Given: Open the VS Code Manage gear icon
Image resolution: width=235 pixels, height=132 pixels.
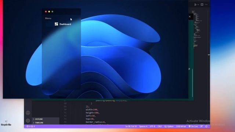Looking at the screenshot, I should click(x=28, y=121).
